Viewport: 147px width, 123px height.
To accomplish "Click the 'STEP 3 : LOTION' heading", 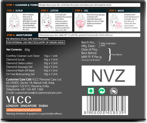I will click(x=50, y=11).
